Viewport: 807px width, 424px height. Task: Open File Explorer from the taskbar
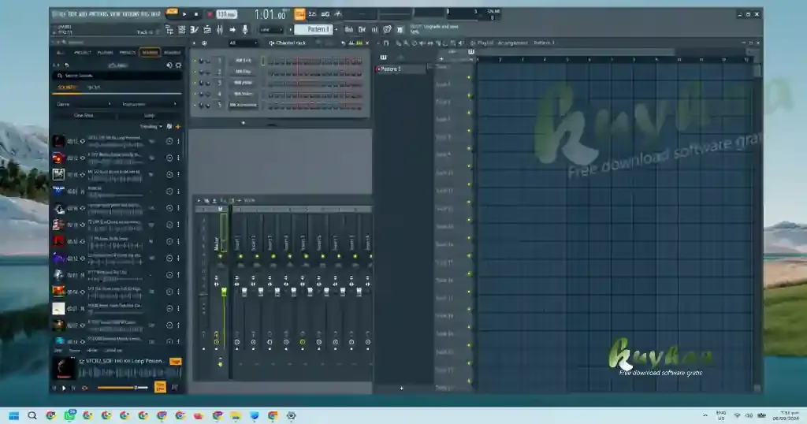tap(236, 416)
